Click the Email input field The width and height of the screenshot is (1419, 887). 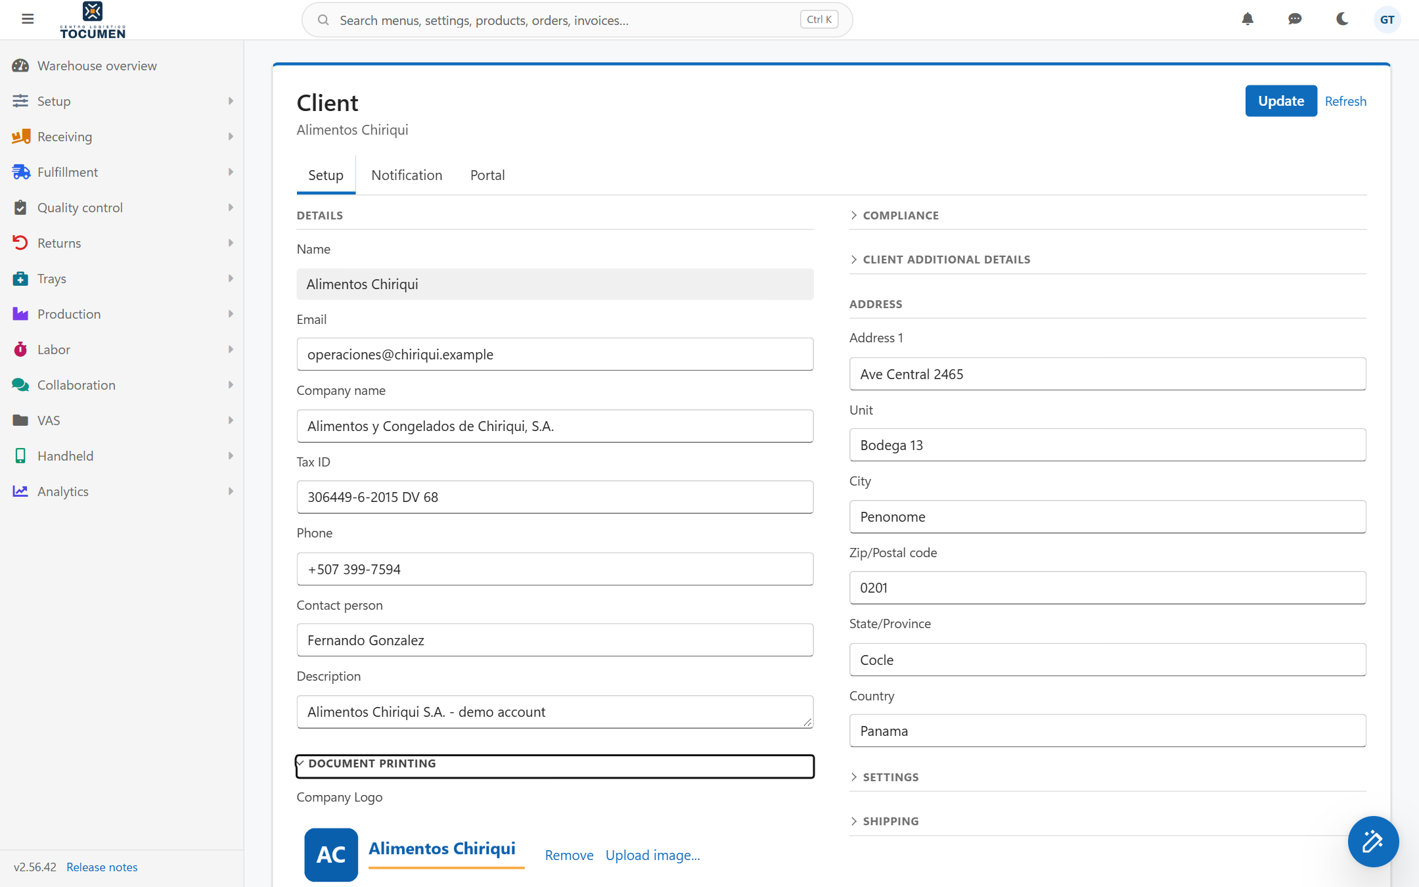555,355
